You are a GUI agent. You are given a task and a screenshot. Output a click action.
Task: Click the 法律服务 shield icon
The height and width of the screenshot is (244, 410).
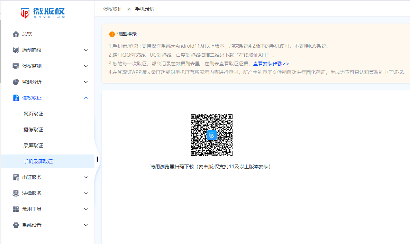pos(16,193)
